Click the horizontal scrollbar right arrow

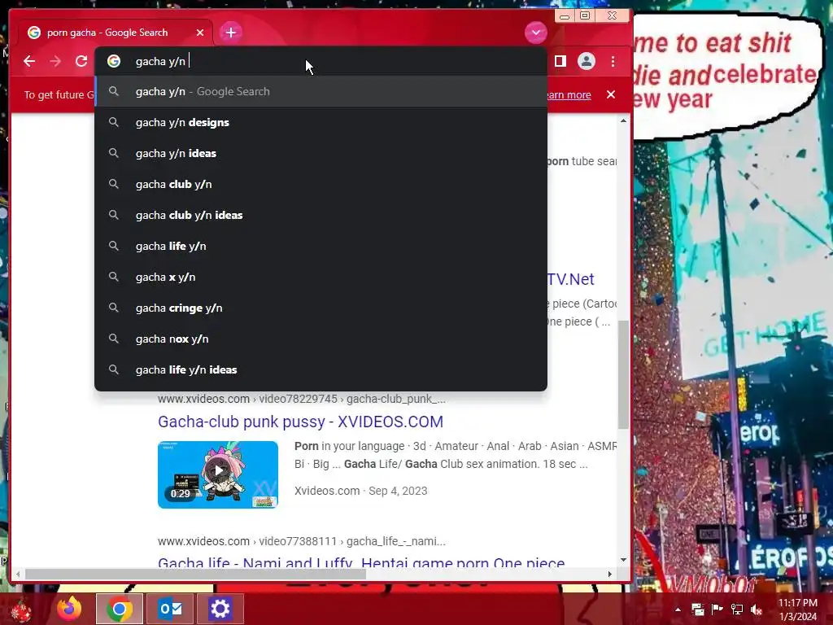(610, 574)
